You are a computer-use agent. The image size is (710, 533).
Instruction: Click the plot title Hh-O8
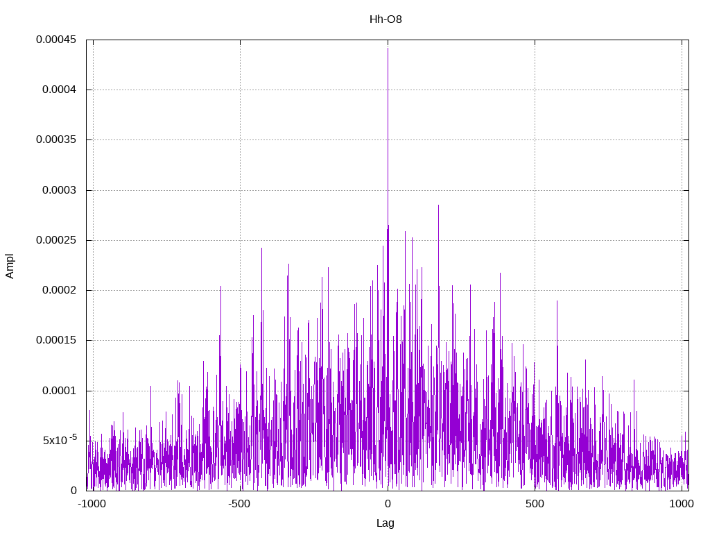click(x=386, y=19)
